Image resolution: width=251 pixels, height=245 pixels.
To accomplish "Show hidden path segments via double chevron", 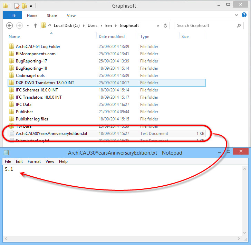I will [x=50, y=26].
